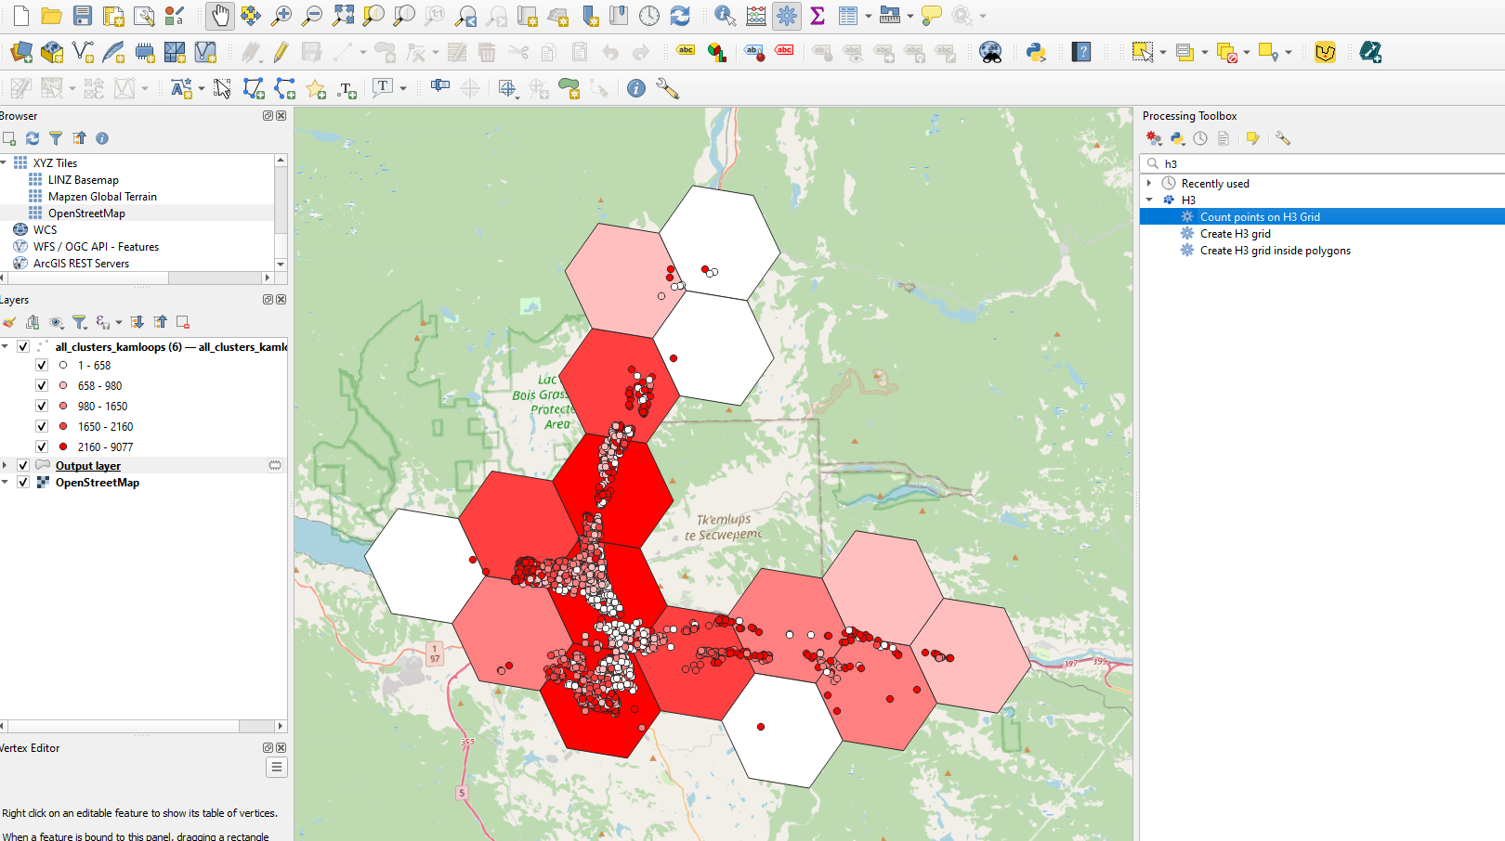This screenshot has height=841, width=1505.
Task: Uncheck the 1 - 658 class
Action: pyautogui.click(x=42, y=365)
